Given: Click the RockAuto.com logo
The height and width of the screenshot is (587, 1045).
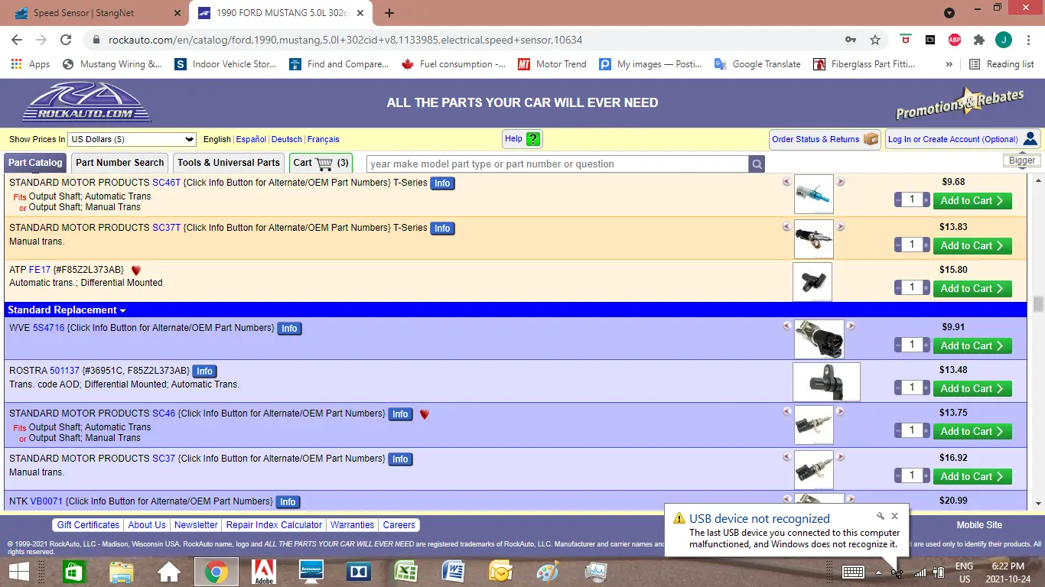Looking at the screenshot, I should (x=86, y=102).
